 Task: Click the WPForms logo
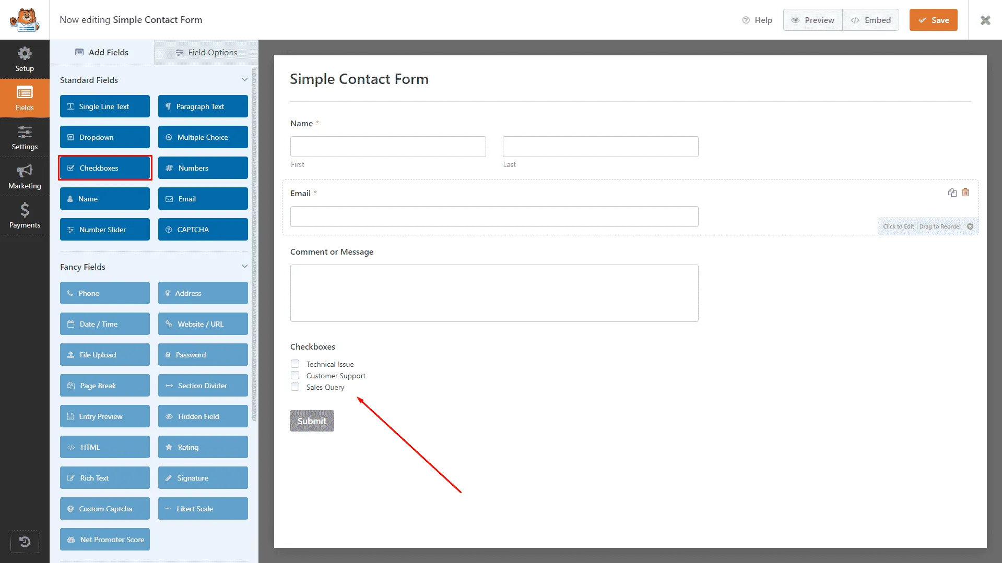pos(24,20)
